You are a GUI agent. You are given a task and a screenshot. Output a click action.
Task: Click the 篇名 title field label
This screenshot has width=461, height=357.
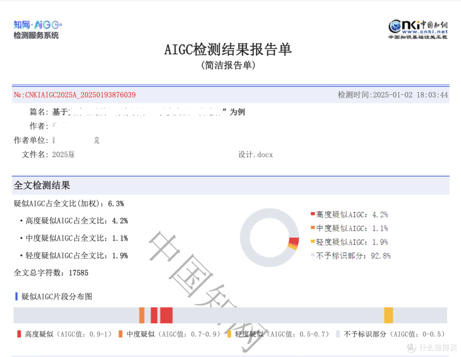[x=38, y=112]
